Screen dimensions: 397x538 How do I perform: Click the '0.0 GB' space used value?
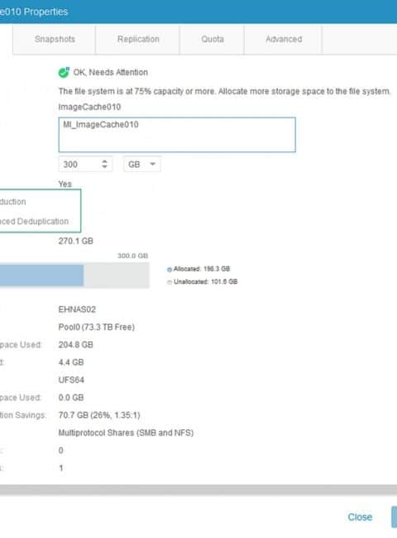click(x=71, y=397)
